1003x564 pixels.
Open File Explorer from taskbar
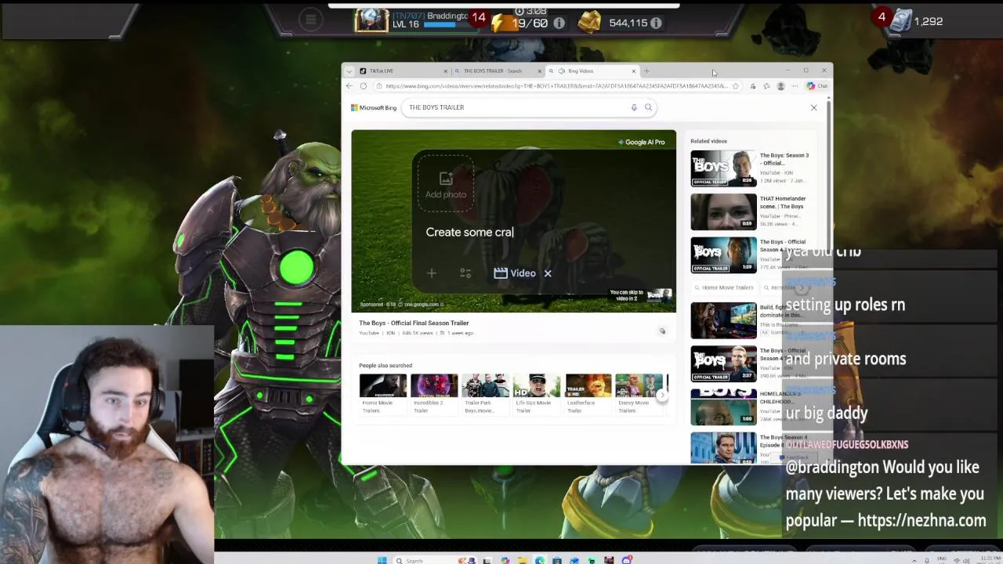tap(522, 560)
